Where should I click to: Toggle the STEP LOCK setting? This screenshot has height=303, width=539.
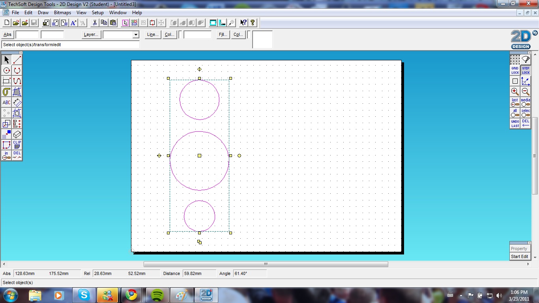526,71
